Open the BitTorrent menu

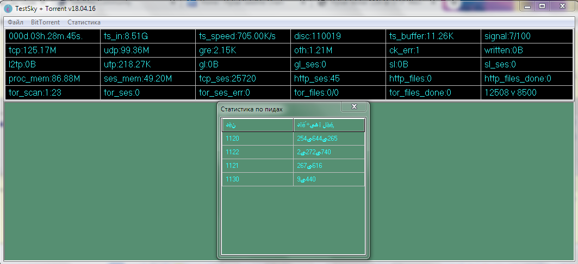[x=45, y=22]
